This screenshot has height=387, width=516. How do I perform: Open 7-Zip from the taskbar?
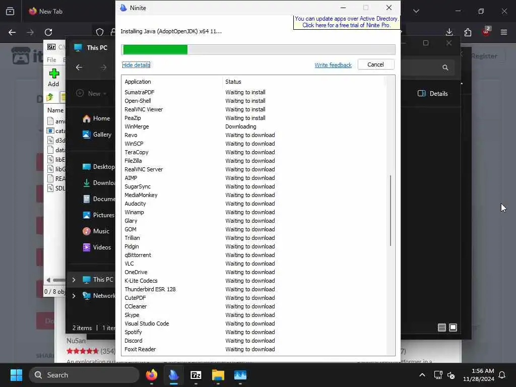tap(196, 375)
